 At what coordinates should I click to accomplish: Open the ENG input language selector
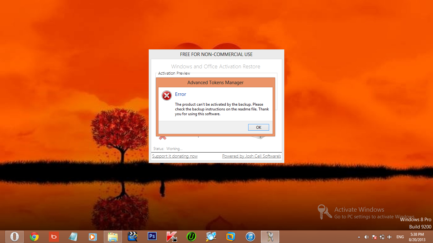[x=400, y=237]
